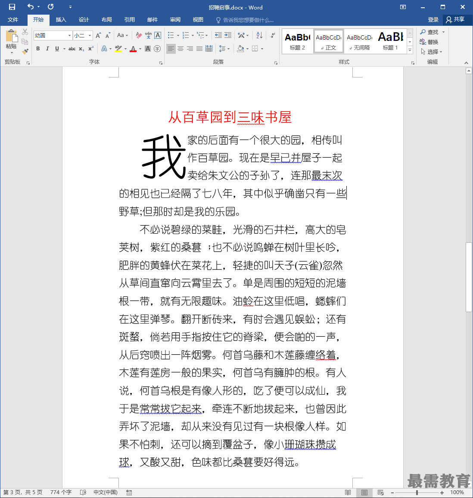The height and width of the screenshot is (498, 473).
Task: Click the 774 个字 word count
Action: [x=61, y=492]
